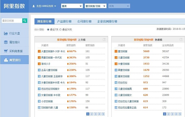This screenshot has width=185, height=117.
Task: Open keyword 巴拉巴拉羽绒服女
Action: [50, 89]
